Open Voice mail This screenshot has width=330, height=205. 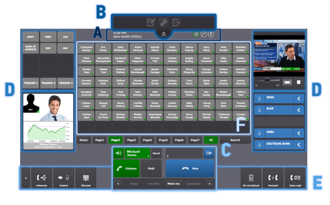295,178
